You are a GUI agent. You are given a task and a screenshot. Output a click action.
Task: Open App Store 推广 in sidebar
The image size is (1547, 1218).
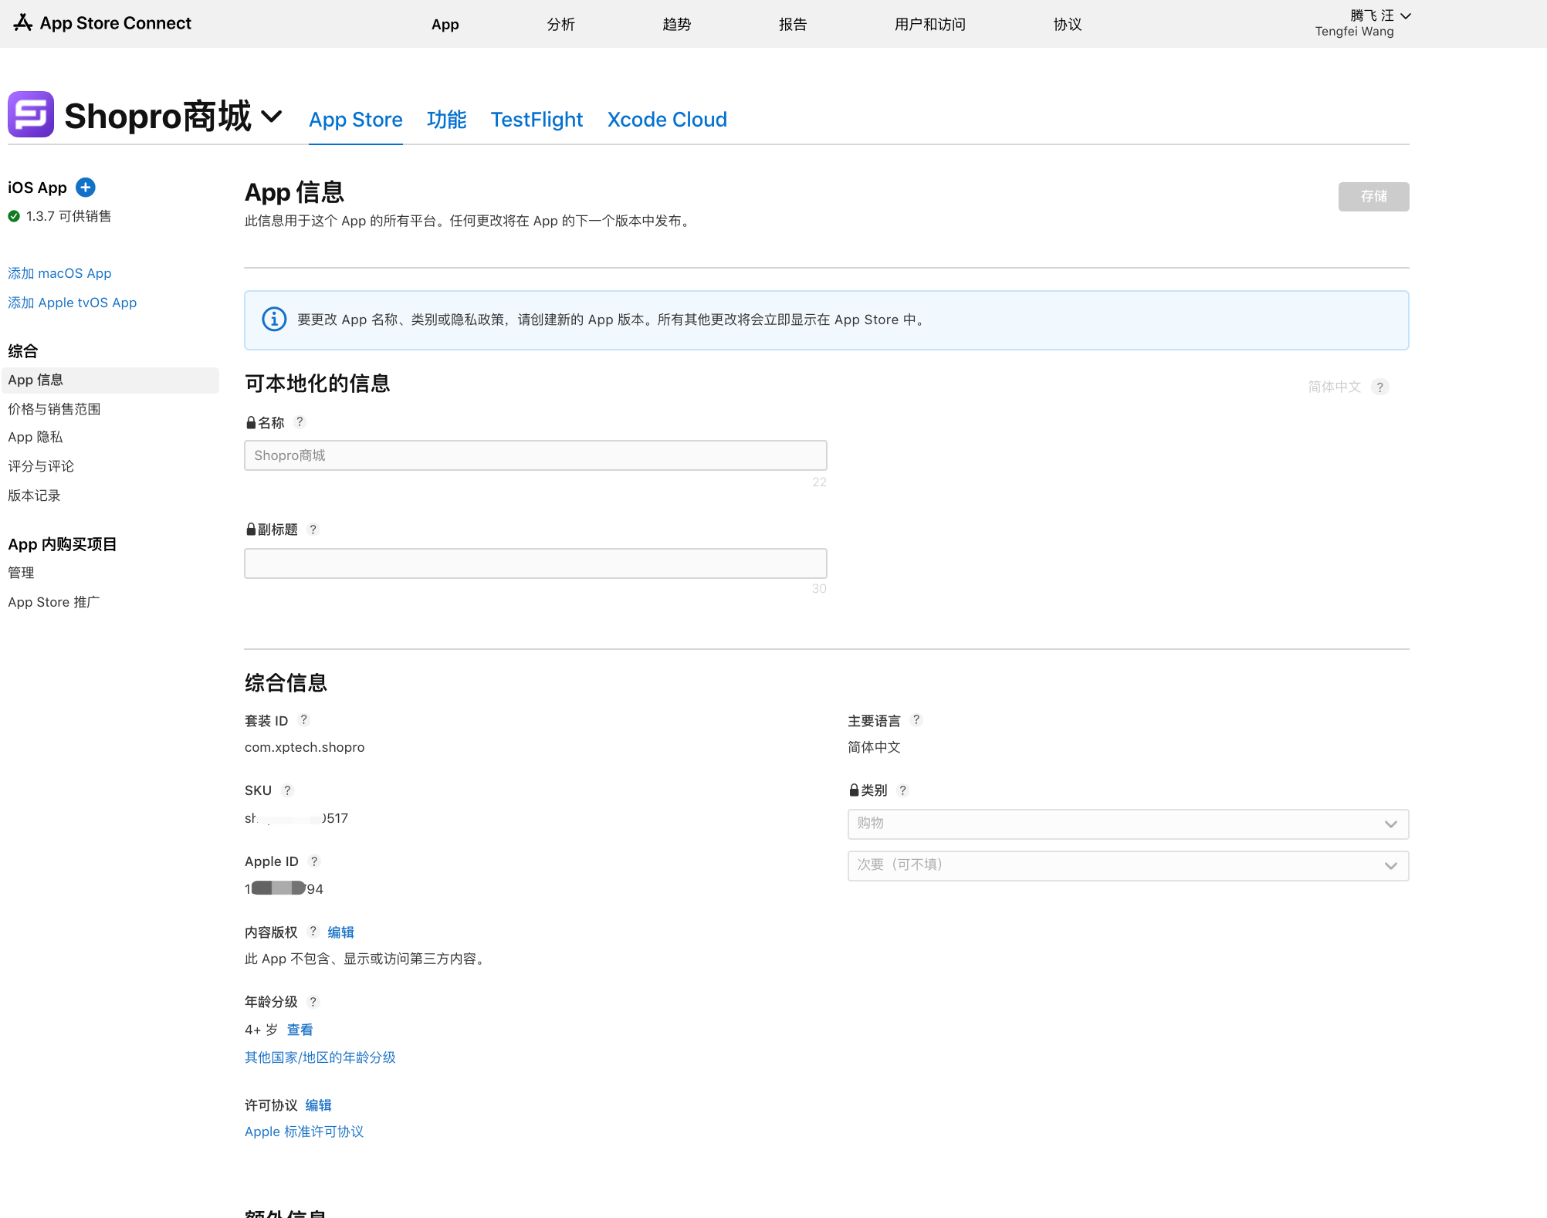(x=53, y=602)
